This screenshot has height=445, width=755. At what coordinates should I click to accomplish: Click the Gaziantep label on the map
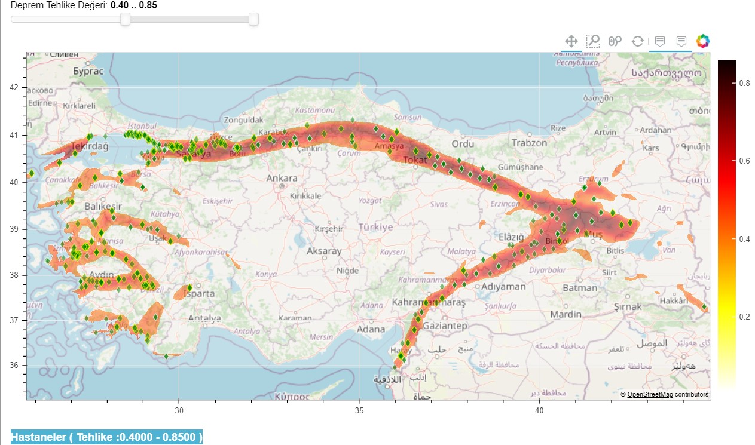click(444, 326)
